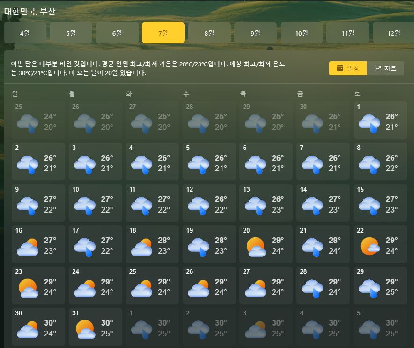Select the 5월 month tab

[x=71, y=33]
